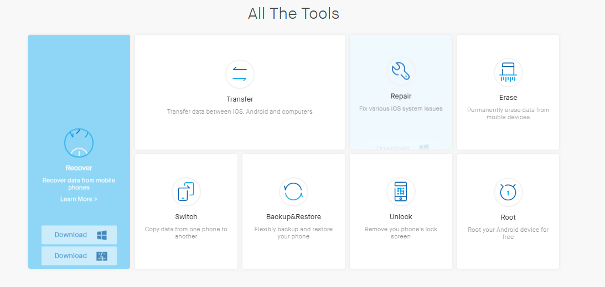Screen dimensions: 605x287
Task: Open the Learn More link
Action: 79,199
